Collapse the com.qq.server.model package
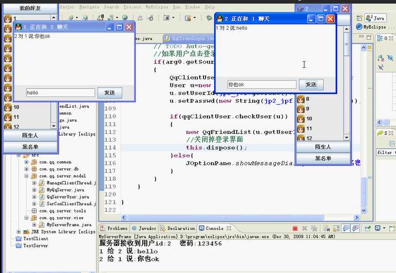Screen dimensions: 396x273 click(x=26, y=176)
